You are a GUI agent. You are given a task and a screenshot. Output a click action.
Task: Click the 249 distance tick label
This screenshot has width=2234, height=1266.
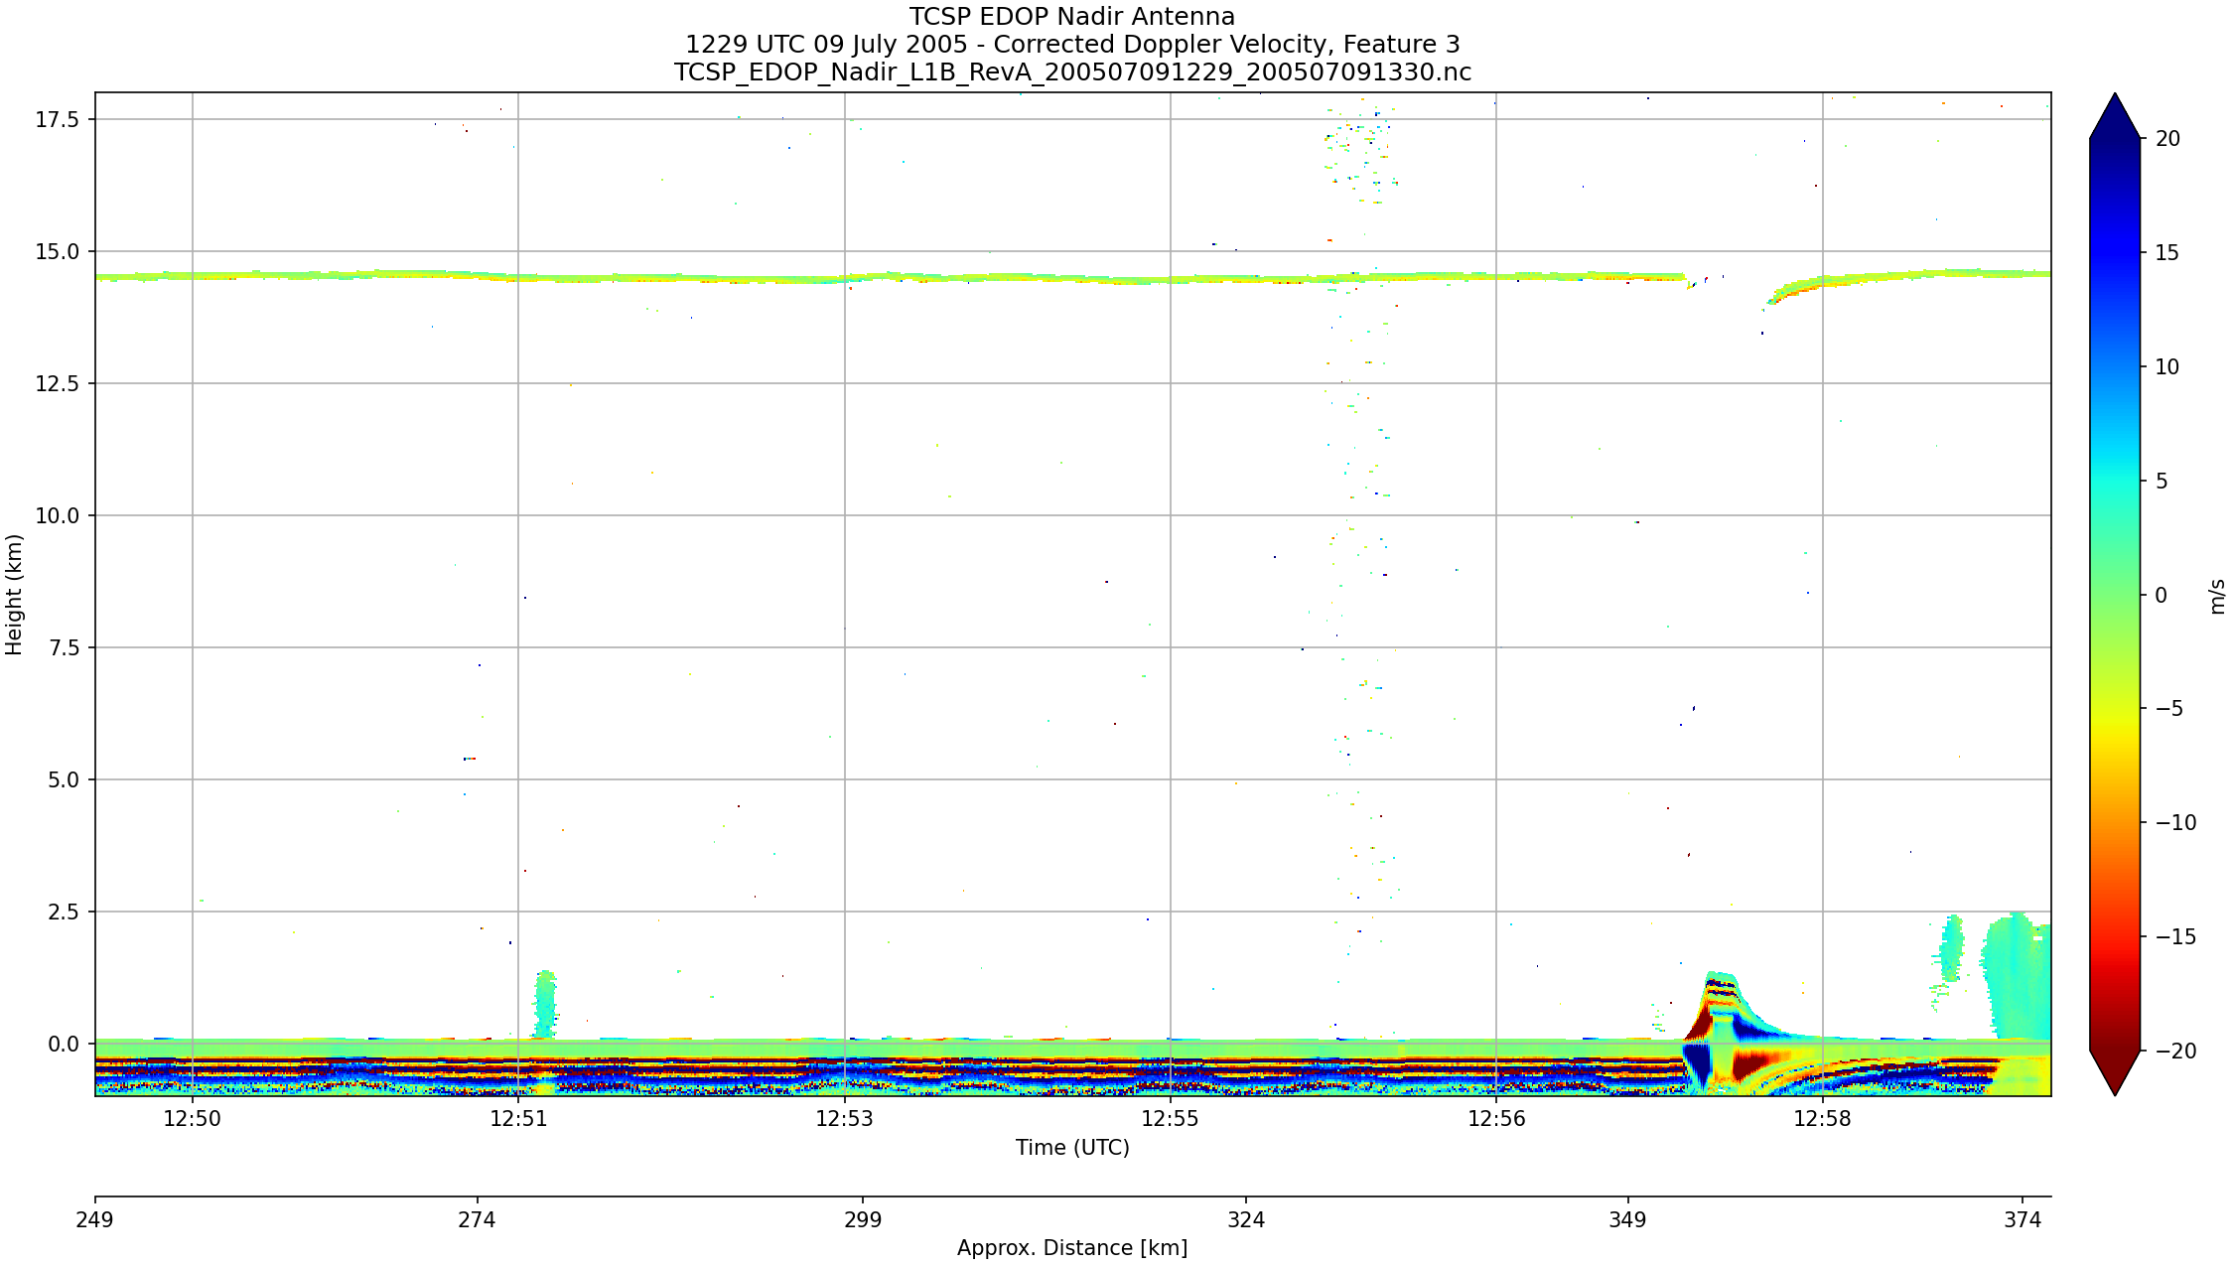tap(94, 1220)
